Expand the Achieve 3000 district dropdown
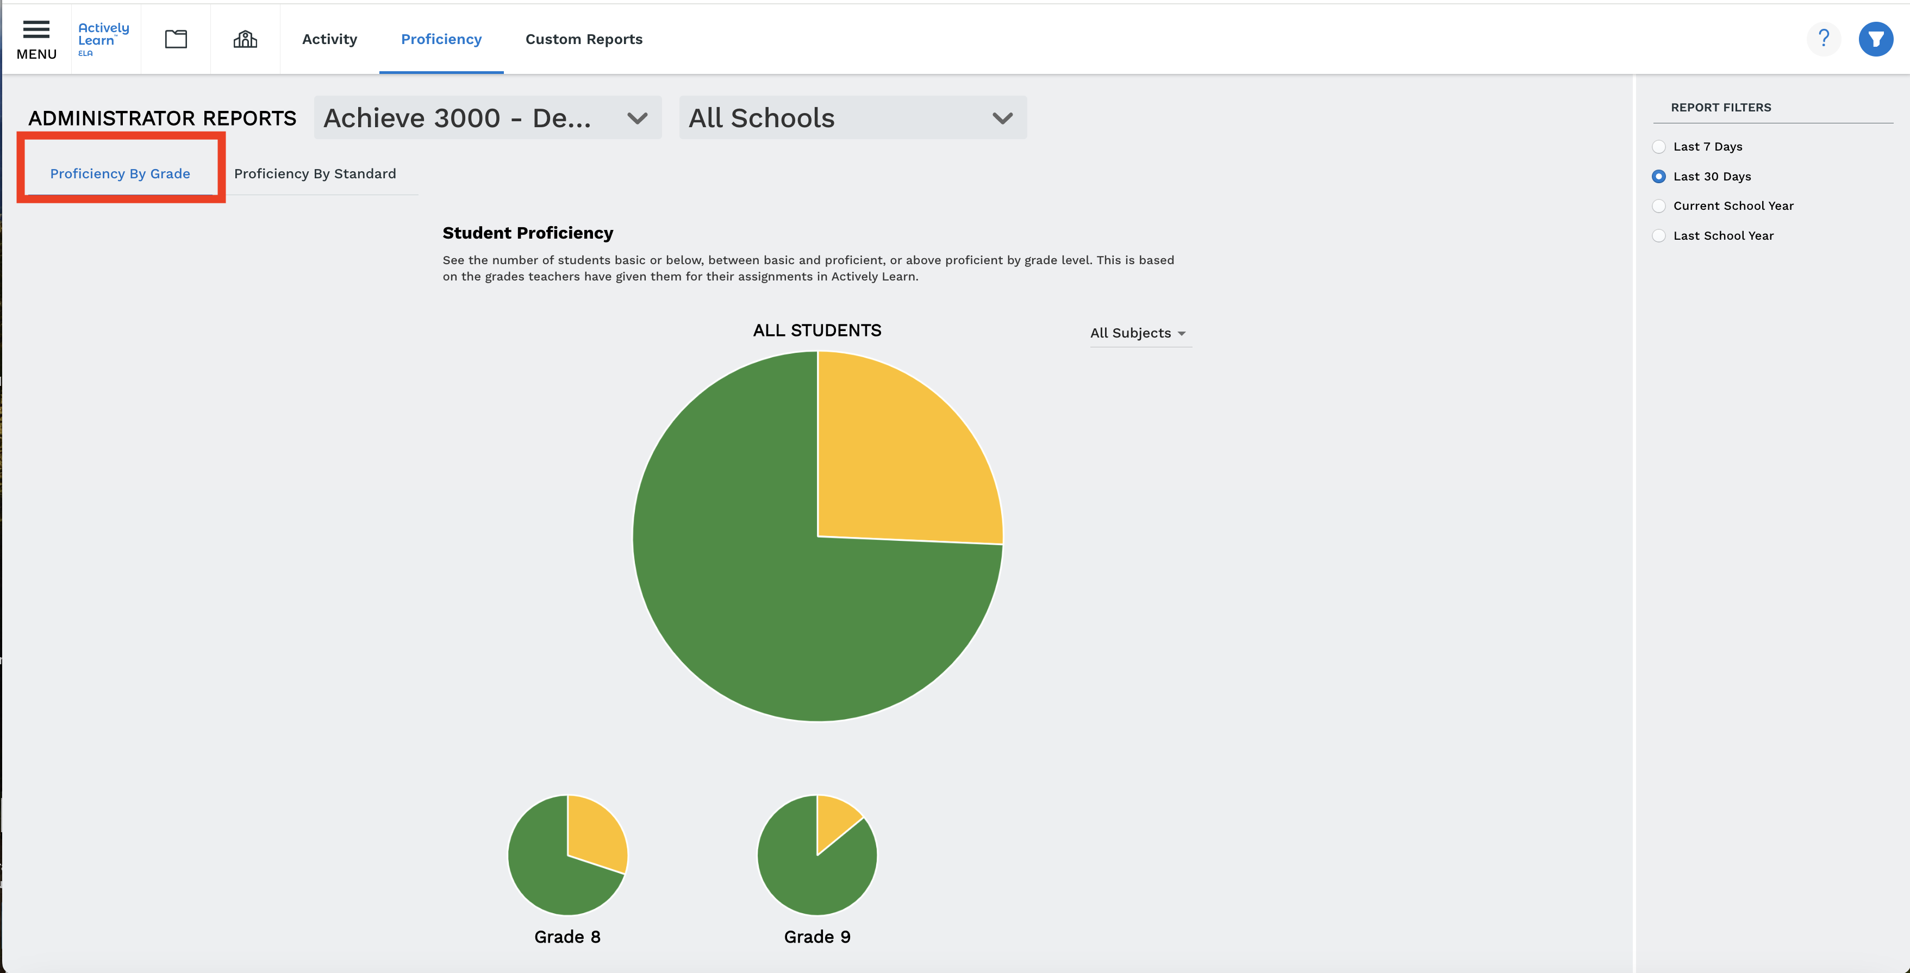The image size is (1910, 973). (487, 118)
